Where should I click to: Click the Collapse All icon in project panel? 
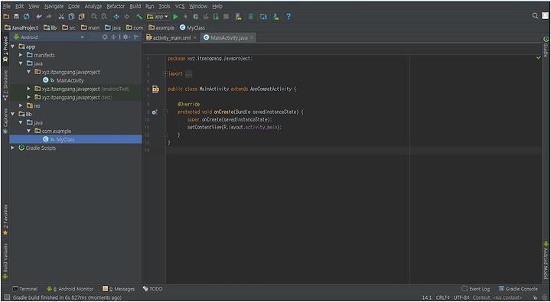(x=113, y=37)
